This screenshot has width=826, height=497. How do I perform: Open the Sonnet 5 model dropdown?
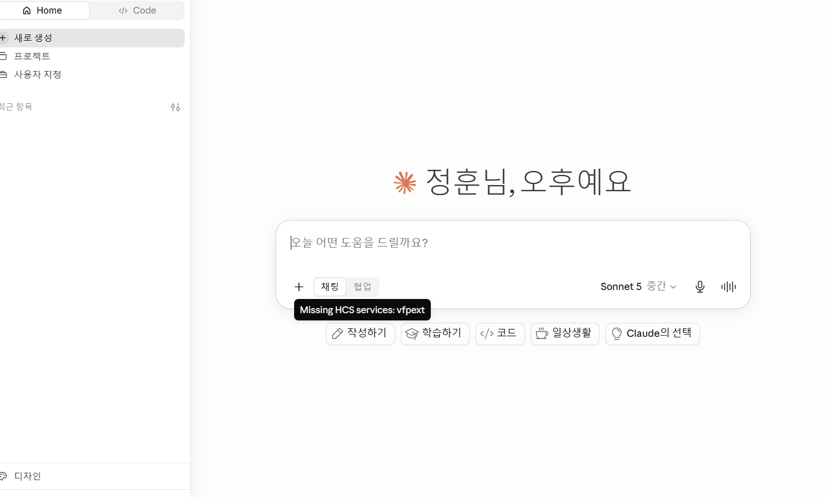pyautogui.click(x=639, y=287)
